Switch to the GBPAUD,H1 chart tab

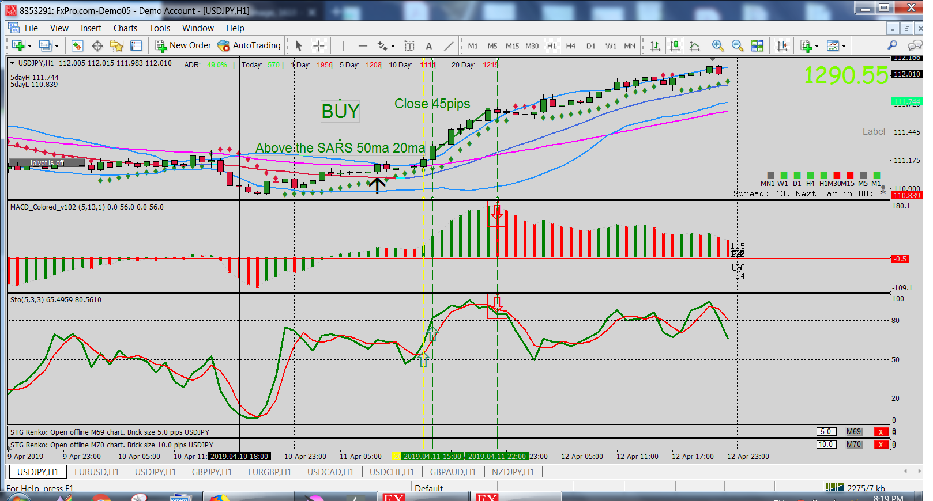pos(453,472)
